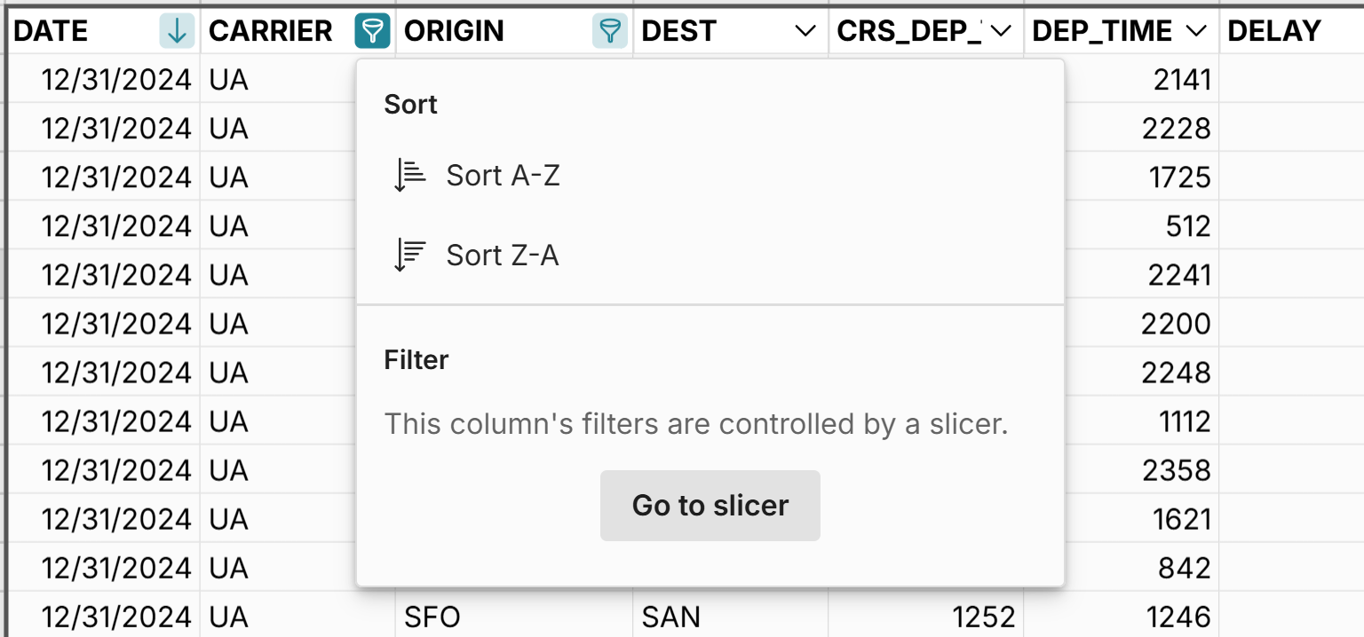Select the DATE column header
This screenshot has height=637, width=1364.
[x=51, y=30]
